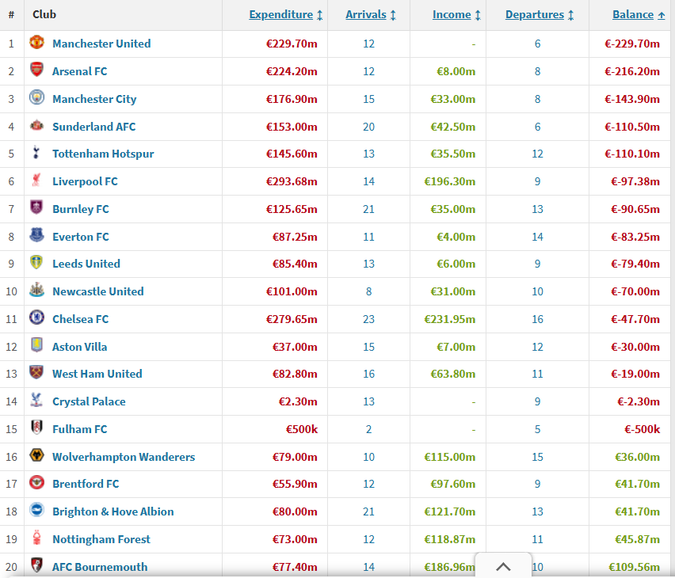Image resolution: width=675 pixels, height=578 pixels.
Task: Open the Everton FC club link
Action: (81, 237)
